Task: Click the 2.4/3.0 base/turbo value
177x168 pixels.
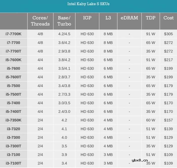Action: pos(64,112)
